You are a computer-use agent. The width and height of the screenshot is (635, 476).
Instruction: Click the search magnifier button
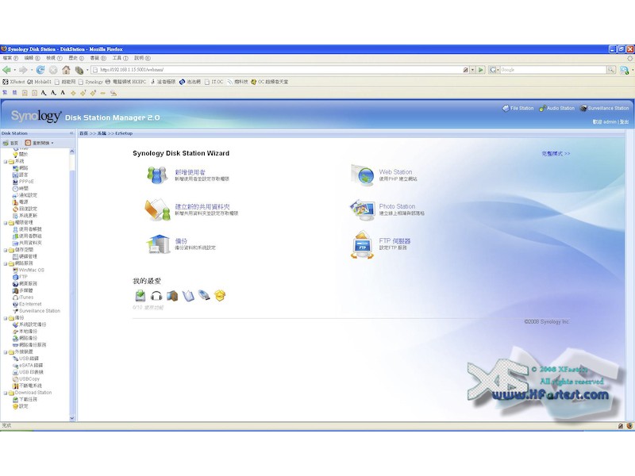tap(610, 70)
